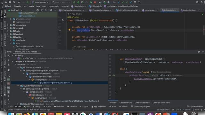Open the Layout Inspector tool window
The image size is (205, 115).
(x=195, y=107)
